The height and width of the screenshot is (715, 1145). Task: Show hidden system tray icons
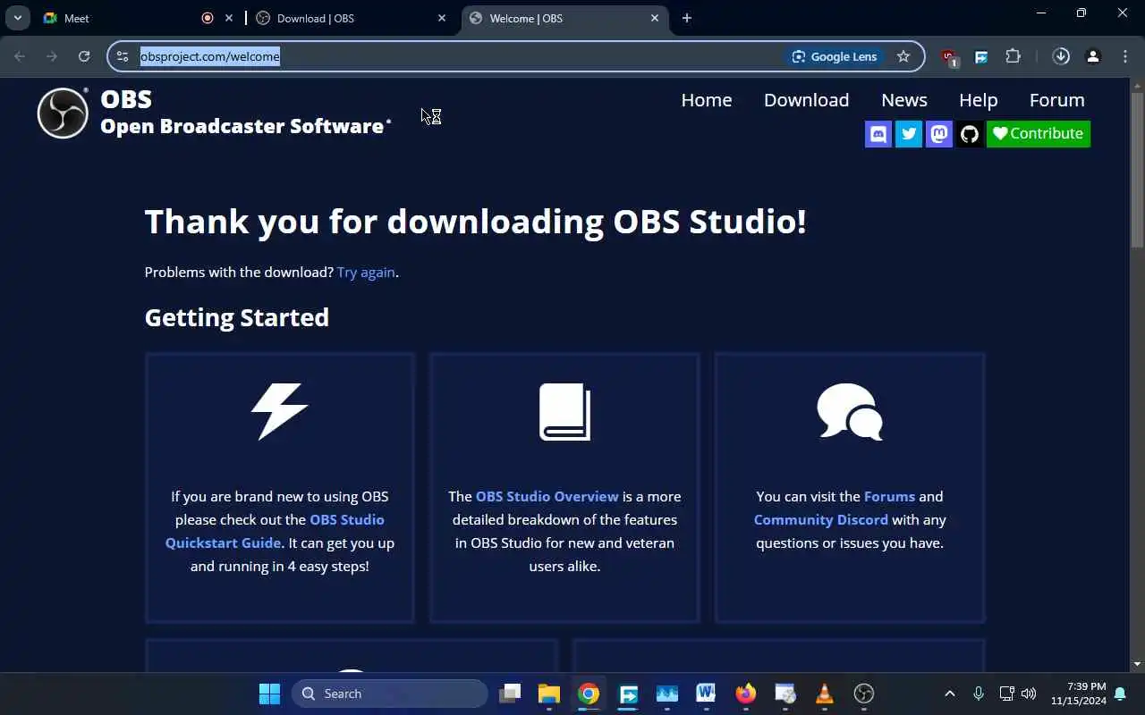point(950,694)
